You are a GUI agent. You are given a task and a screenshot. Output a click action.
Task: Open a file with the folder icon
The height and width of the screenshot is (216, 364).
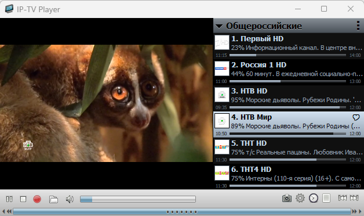(x=53, y=199)
